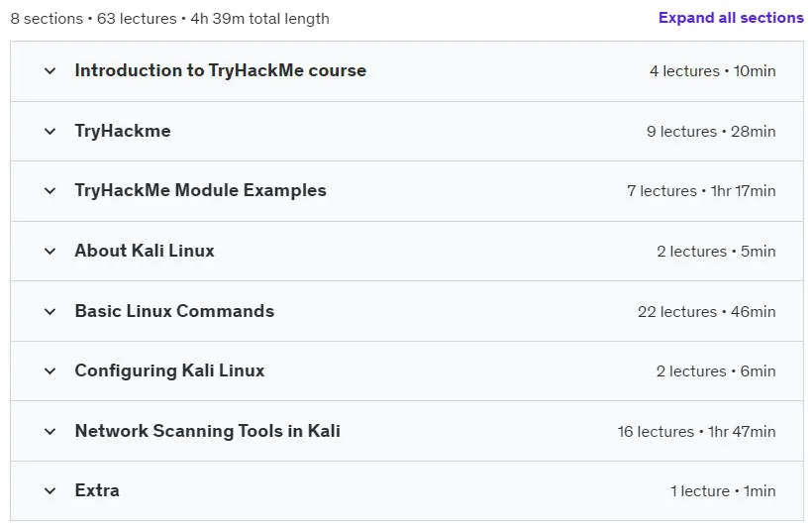Expand the About Kali Linux chevron
This screenshot has width=812, height=528.
pyautogui.click(x=50, y=252)
